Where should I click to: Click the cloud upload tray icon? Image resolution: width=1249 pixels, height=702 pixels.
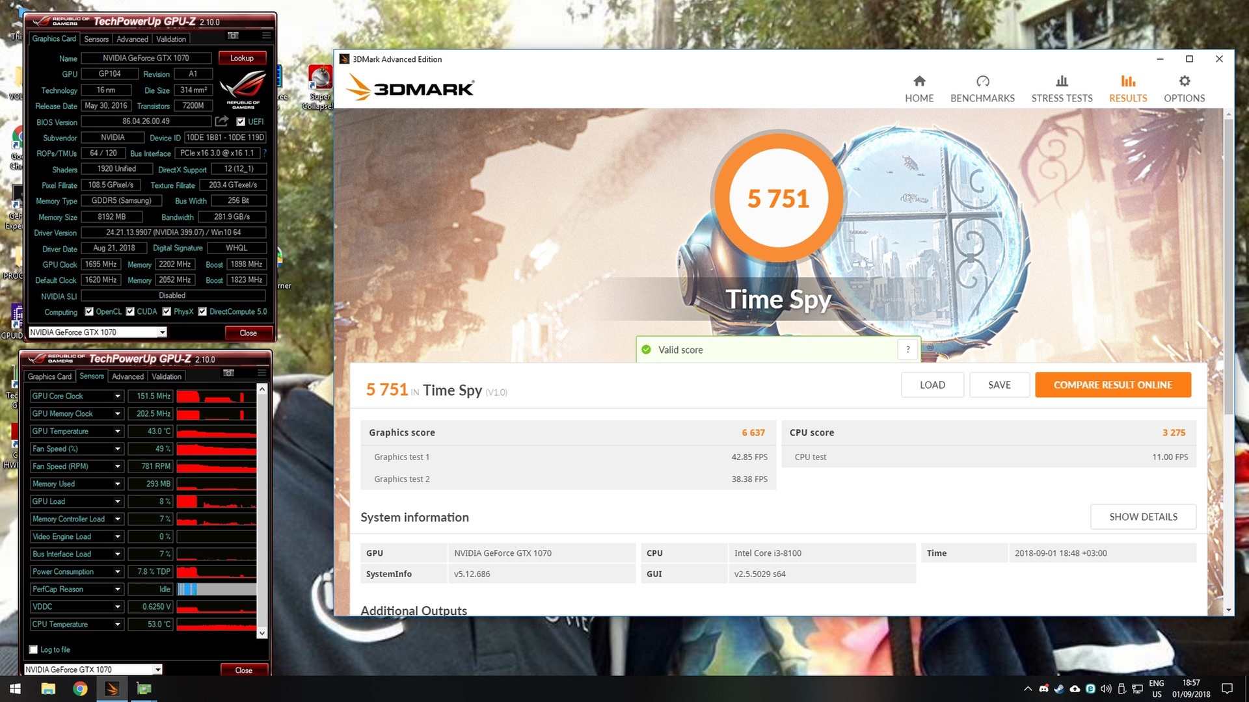(x=1075, y=688)
